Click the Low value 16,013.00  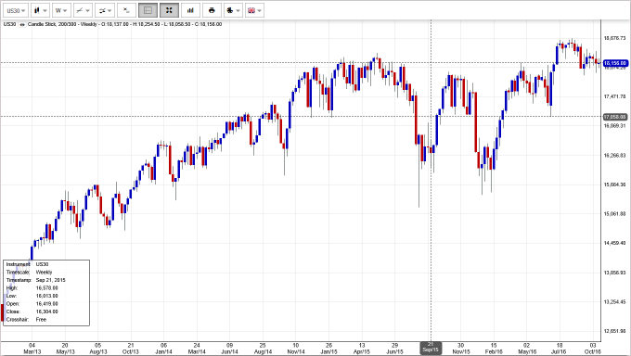(x=47, y=296)
